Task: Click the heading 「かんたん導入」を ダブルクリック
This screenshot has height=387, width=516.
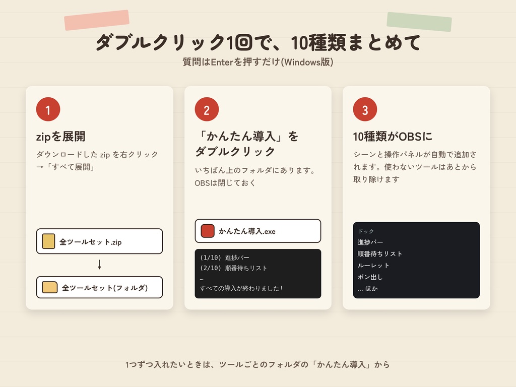Action: click(x=246, y=144)
